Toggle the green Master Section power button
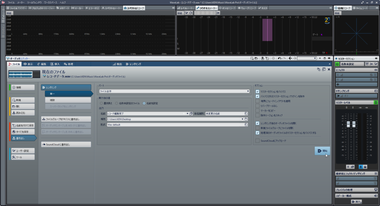Viewport: 380px width, 206px height. pos(337,64)
